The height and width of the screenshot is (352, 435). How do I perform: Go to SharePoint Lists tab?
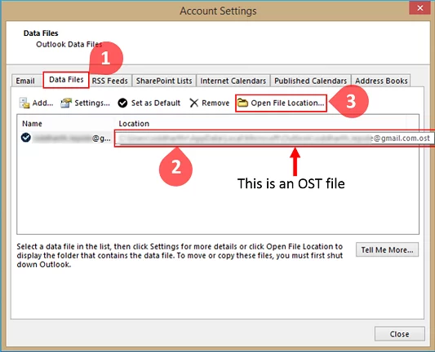coord(164,81)
